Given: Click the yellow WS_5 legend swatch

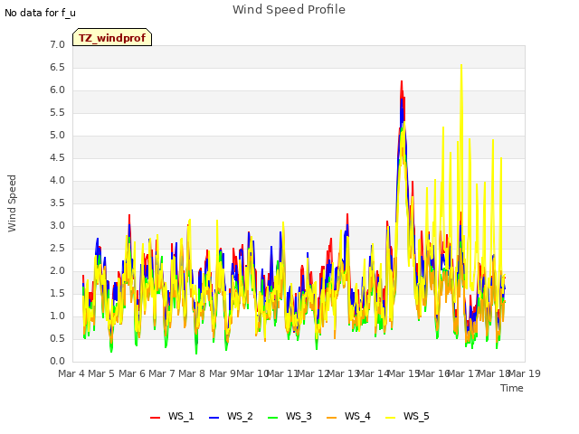Looking at the screenshot, I should (x=390, y=417).
